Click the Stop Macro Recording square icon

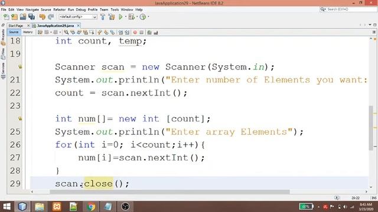(x=142, y=32)
